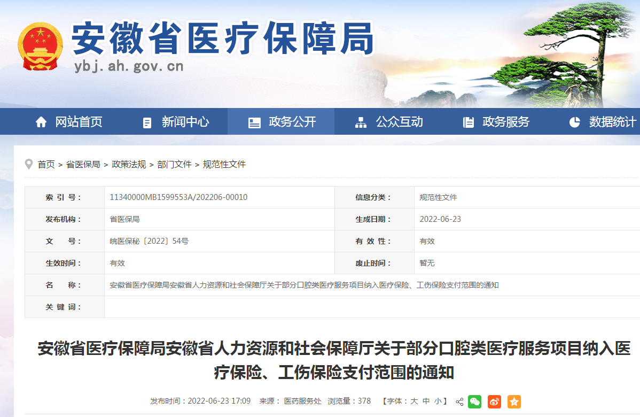This screenshot has width=640, height=417.
Task: Set font size to 小
Action: pos(438,401)
